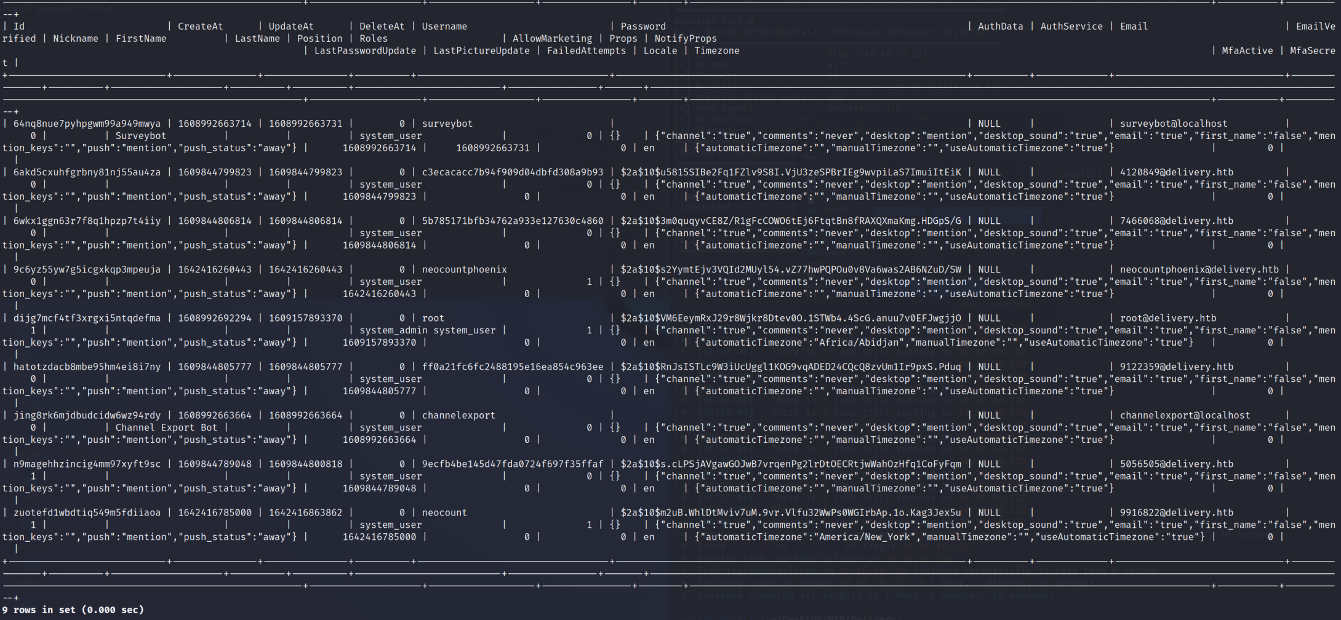This screenshot has width=1341, height=620.
Task: Click the MfaActive column header
Action: [1247, 51]
